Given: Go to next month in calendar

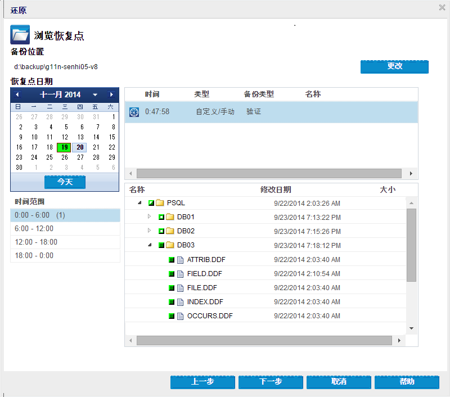Looking at the screenshot, I should click(x=112, y=94).
